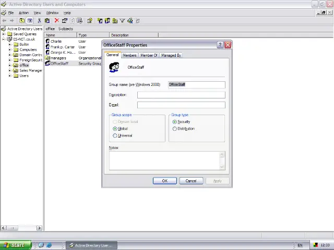Expand the Builtin tree node
The height and width of the screenshot is (250, 334).
pos(9,44)
